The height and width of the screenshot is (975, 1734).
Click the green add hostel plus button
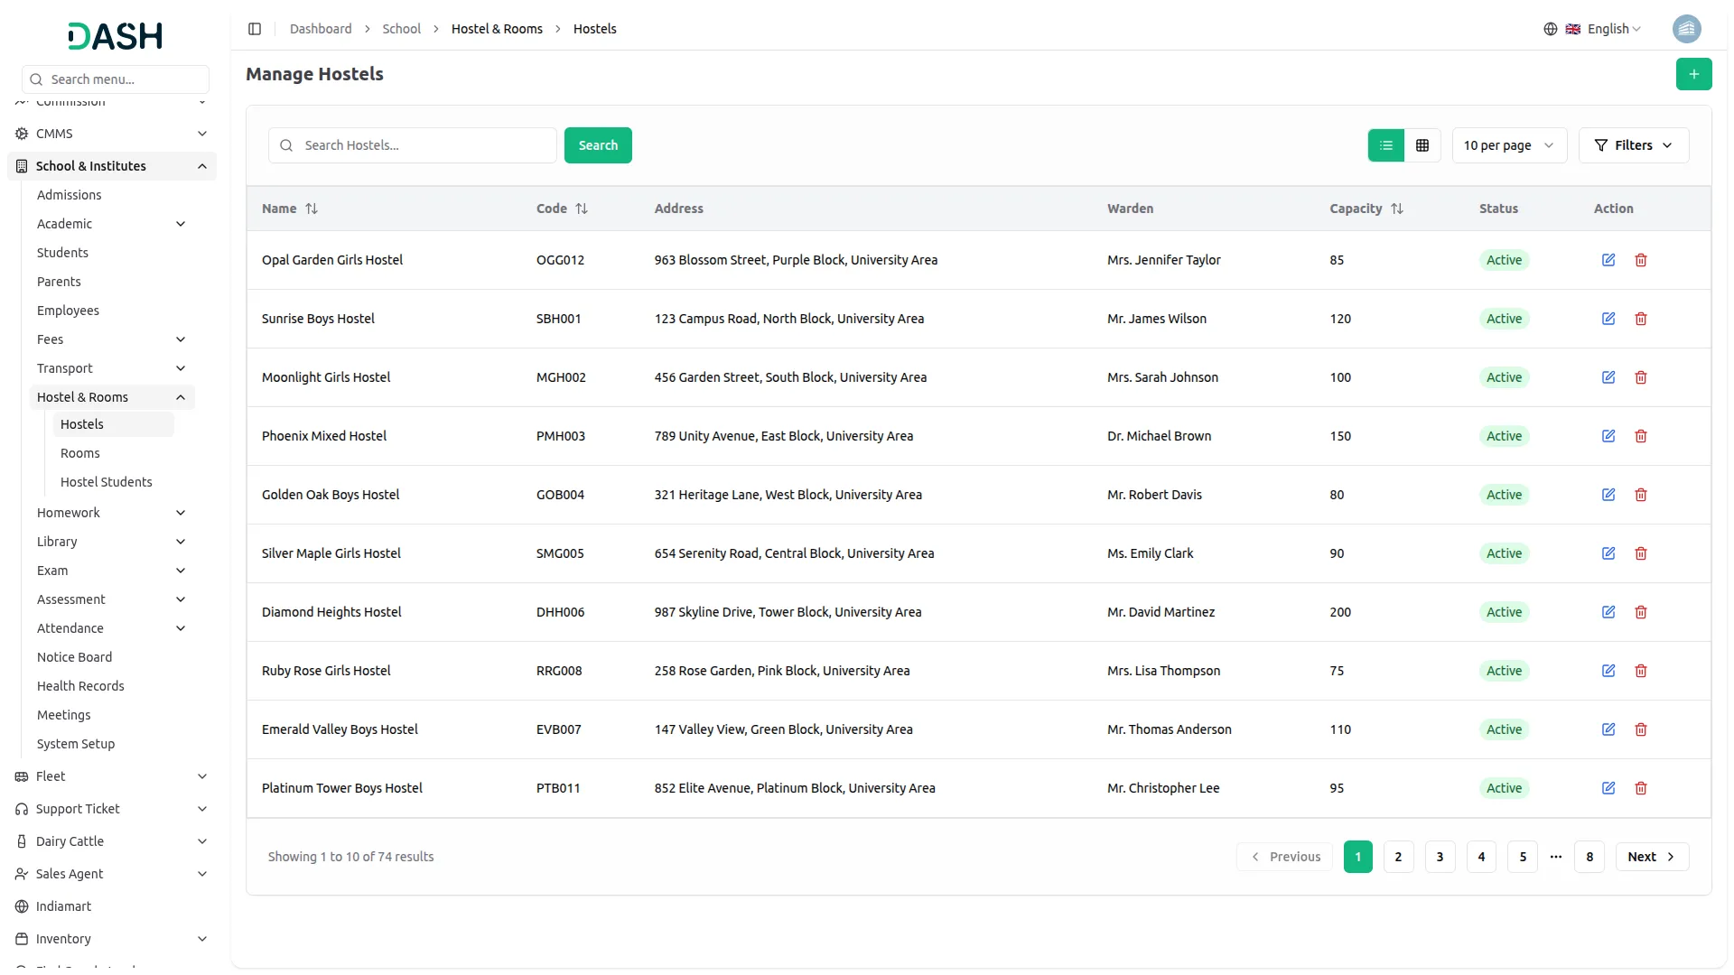(1693, 74)
